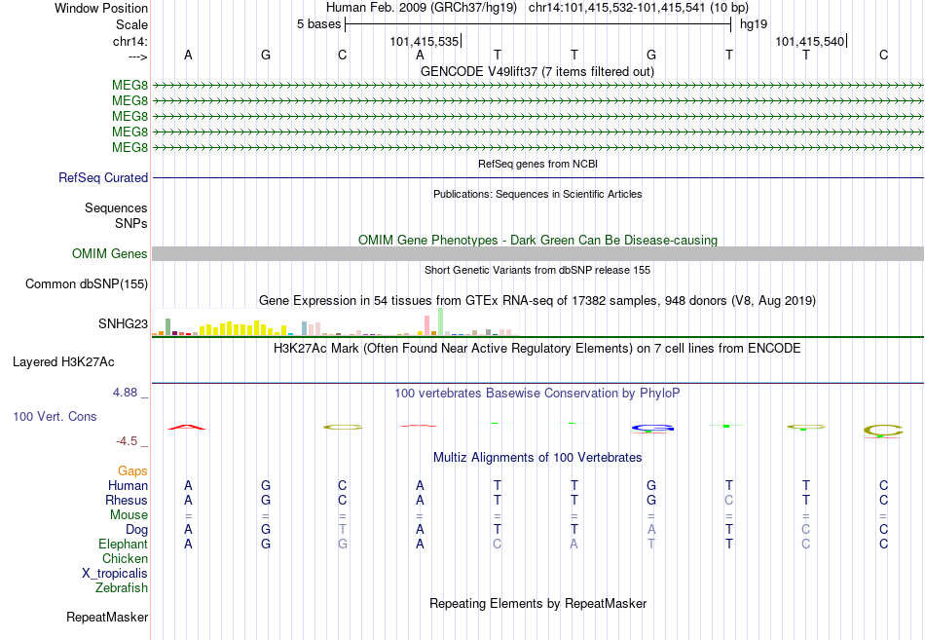
Task: Click the faded G base in Elephant row
Action: click(342, 544)
